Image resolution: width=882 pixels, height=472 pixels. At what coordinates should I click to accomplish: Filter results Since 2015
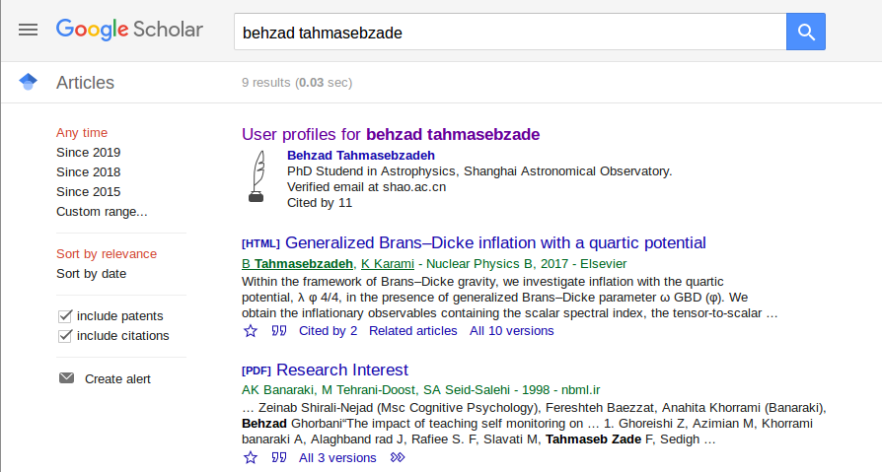[88, 192]
